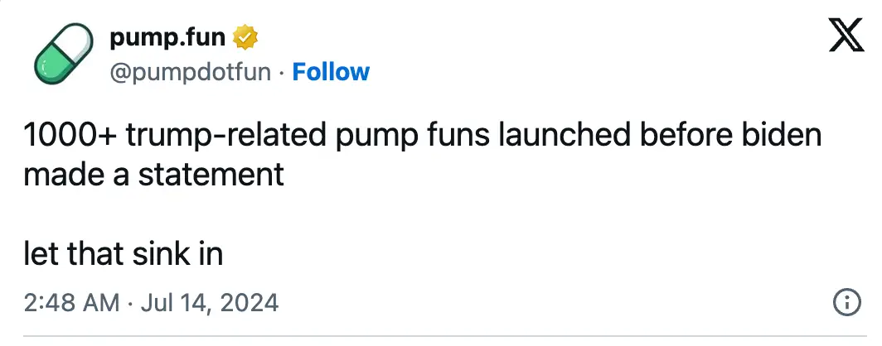Image resolution: width=882 pixels, height=346 pixels.
Task: Follow the pumpdotfun account
Action: coord(331,72)
